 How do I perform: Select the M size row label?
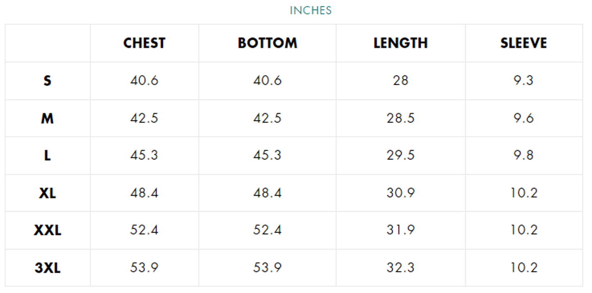(x=48, y=118)
